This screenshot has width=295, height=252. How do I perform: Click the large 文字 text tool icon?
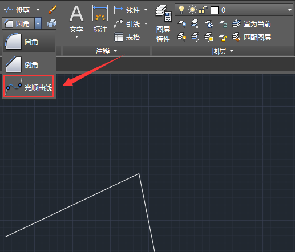[76, 14]
